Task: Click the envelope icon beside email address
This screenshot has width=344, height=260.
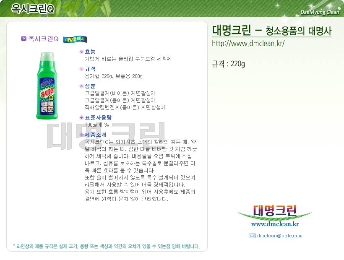Action: point(252,236)
